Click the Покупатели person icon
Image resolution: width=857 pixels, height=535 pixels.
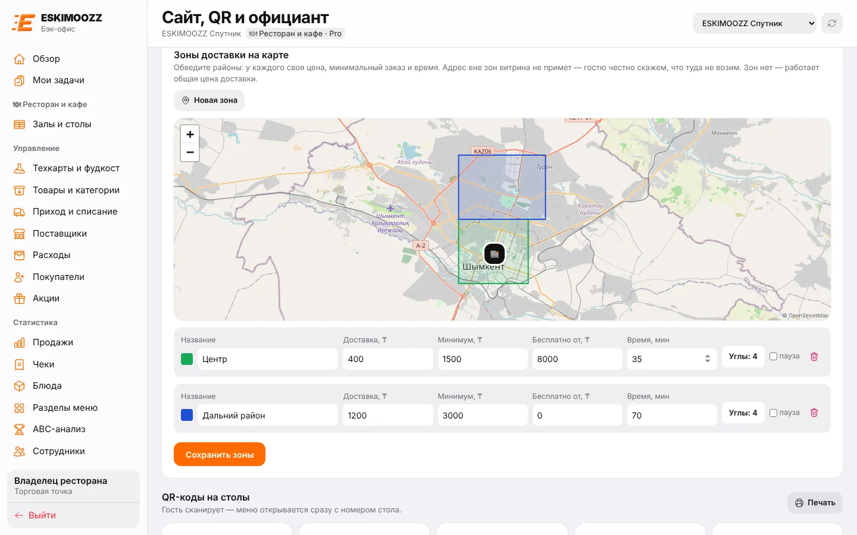[20, 277]
